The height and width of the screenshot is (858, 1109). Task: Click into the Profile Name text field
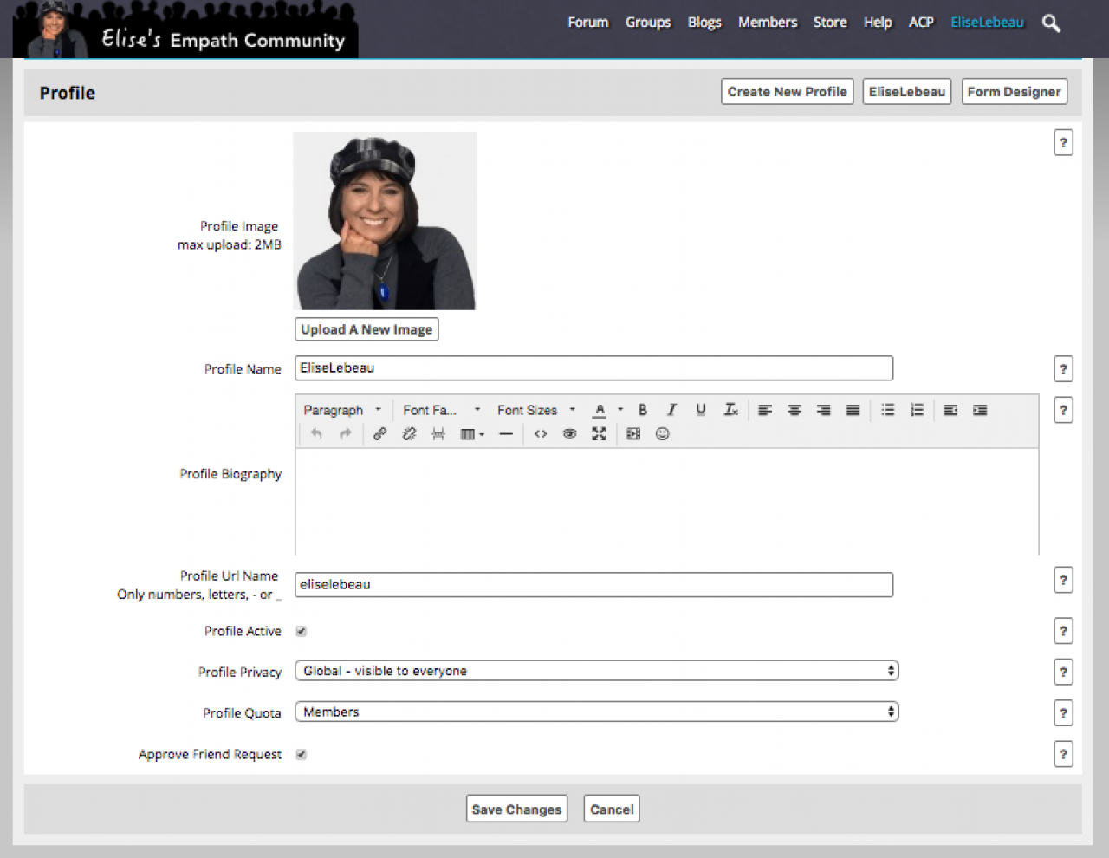tap(593, 368)
